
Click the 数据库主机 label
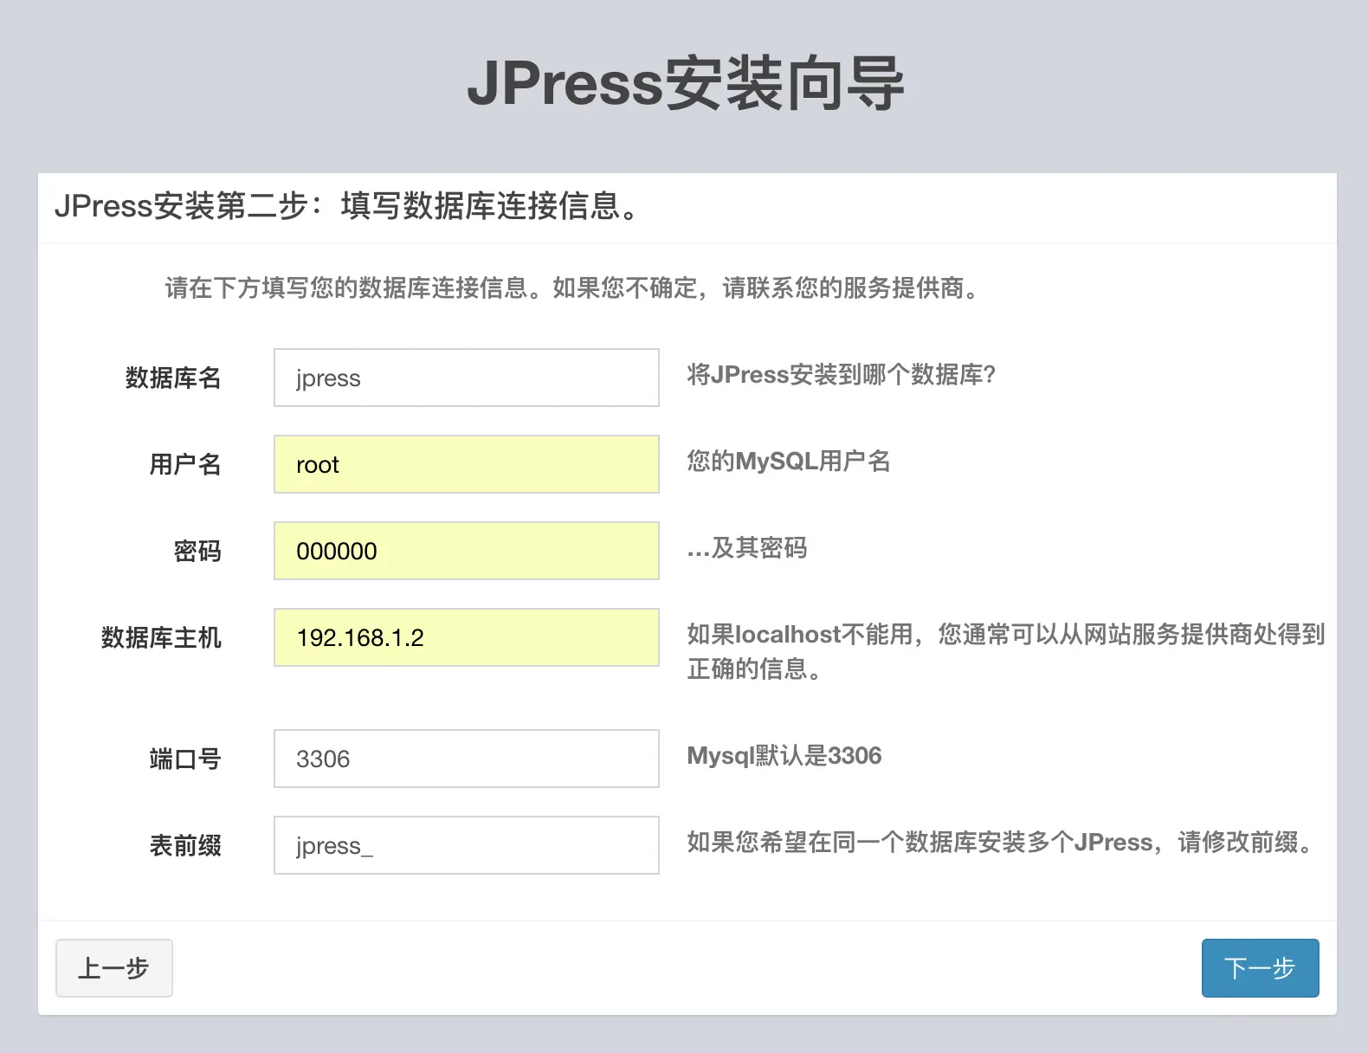[x=161, y=638]
